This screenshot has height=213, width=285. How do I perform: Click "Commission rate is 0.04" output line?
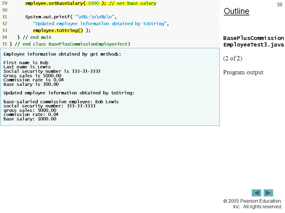[x=34, y=80]
